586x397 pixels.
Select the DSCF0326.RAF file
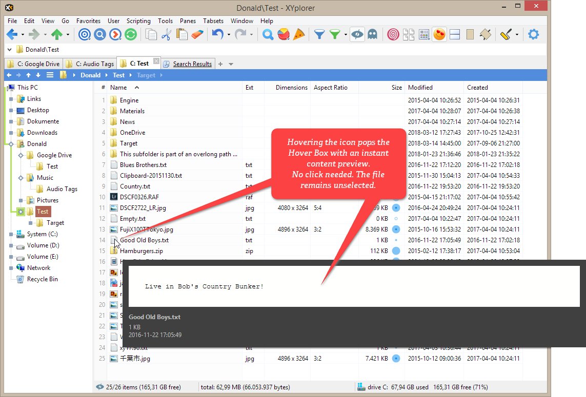[139, 197]
